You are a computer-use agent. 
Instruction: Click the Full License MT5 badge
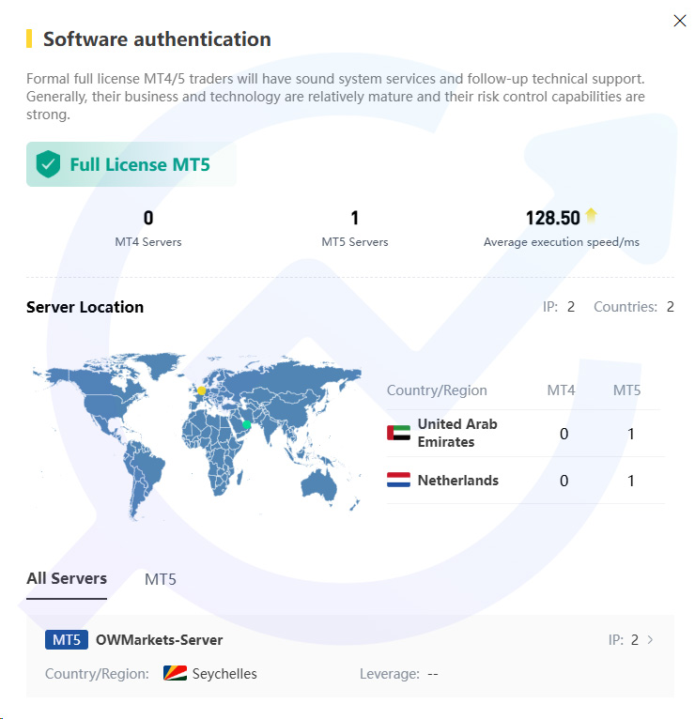point(131,164)
